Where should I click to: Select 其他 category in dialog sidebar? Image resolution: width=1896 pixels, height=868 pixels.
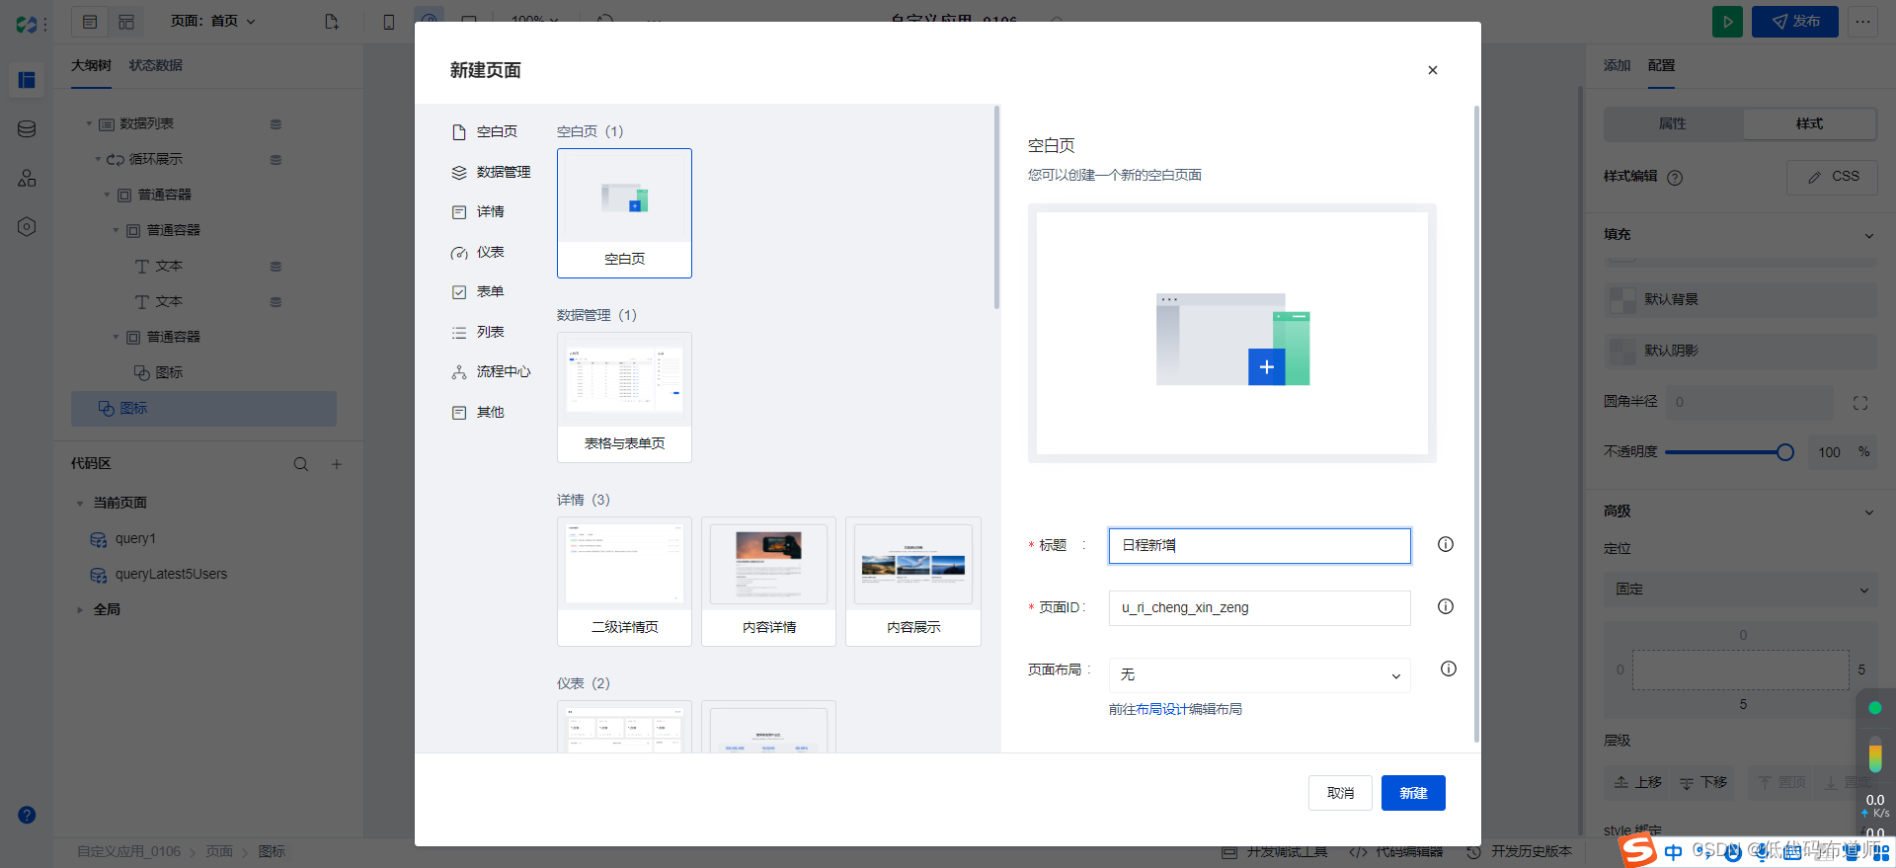click(x=478, y=412)
